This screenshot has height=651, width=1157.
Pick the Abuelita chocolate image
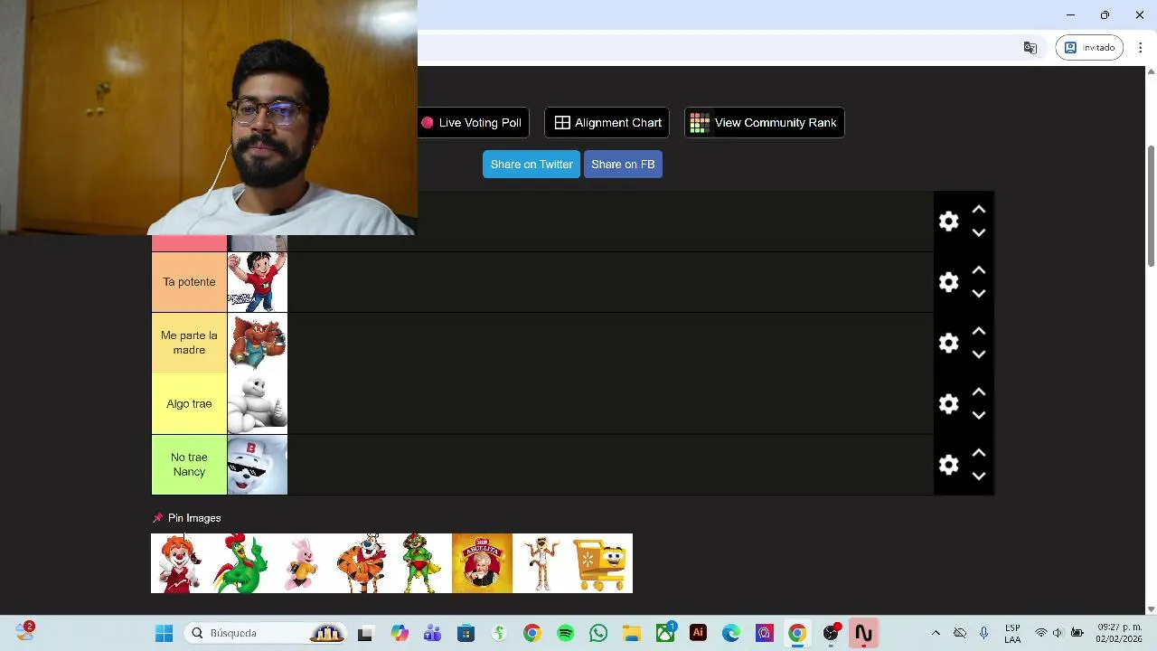[x=482, y=563]
